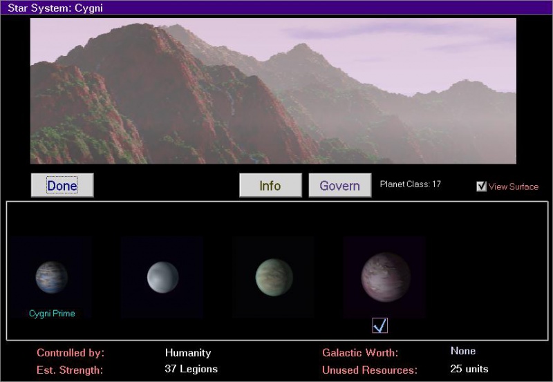553x382 pixels.
Task: Select the Cygni Prime planet
Action: tap(52, 277)
